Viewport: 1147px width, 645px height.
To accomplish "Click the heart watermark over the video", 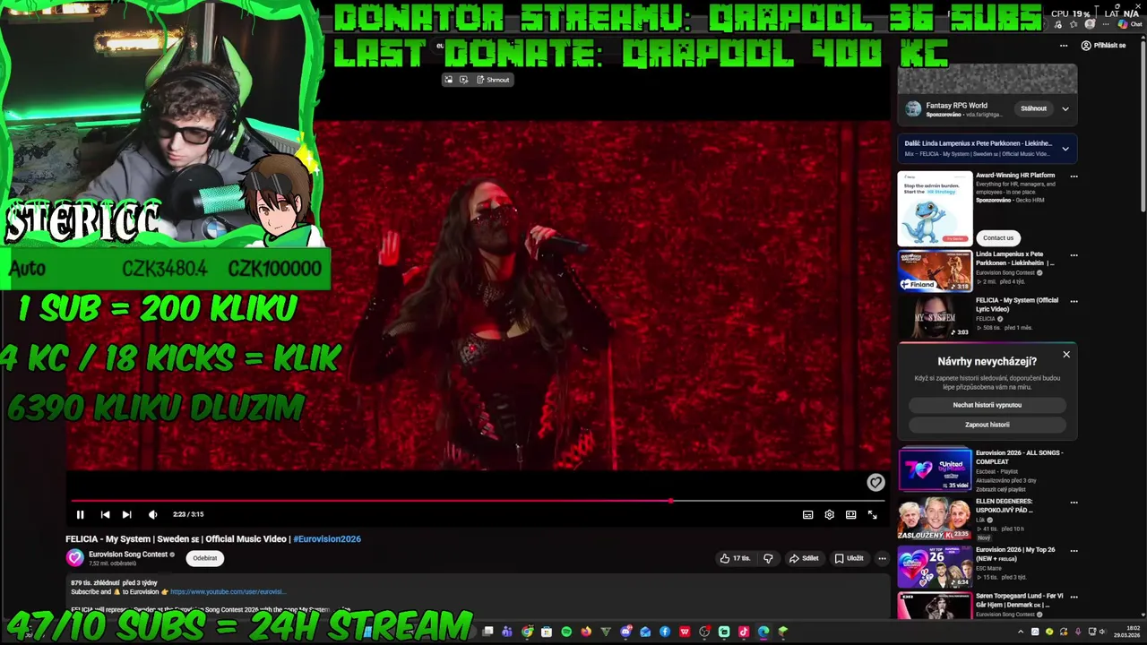I will point(875,482).
